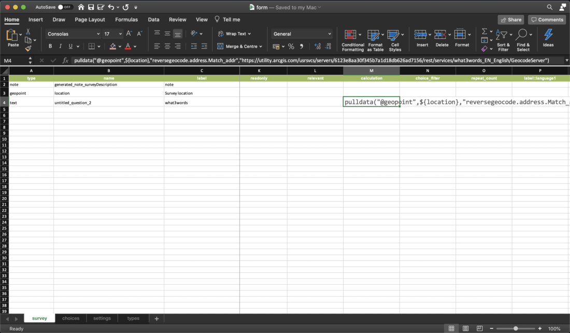The image size is (570, 333).
Task: Apply borders with the Borders icon
Action: (92, 46)
